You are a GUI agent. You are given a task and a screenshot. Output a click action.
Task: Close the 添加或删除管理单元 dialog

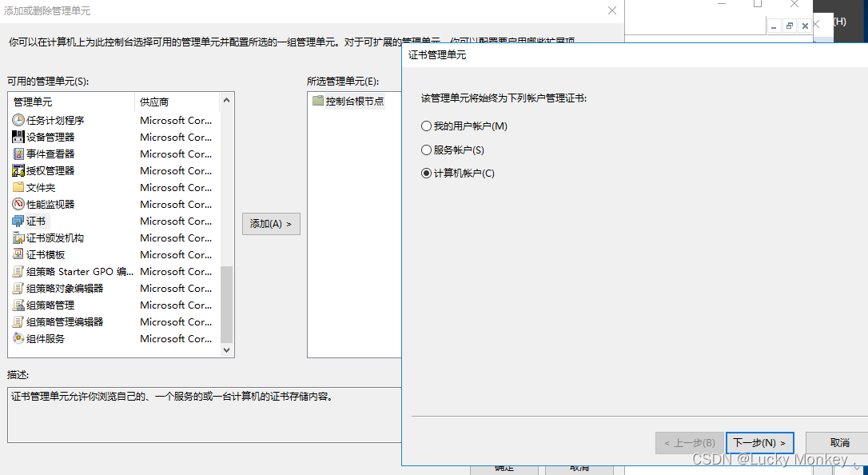pos(611,10)
